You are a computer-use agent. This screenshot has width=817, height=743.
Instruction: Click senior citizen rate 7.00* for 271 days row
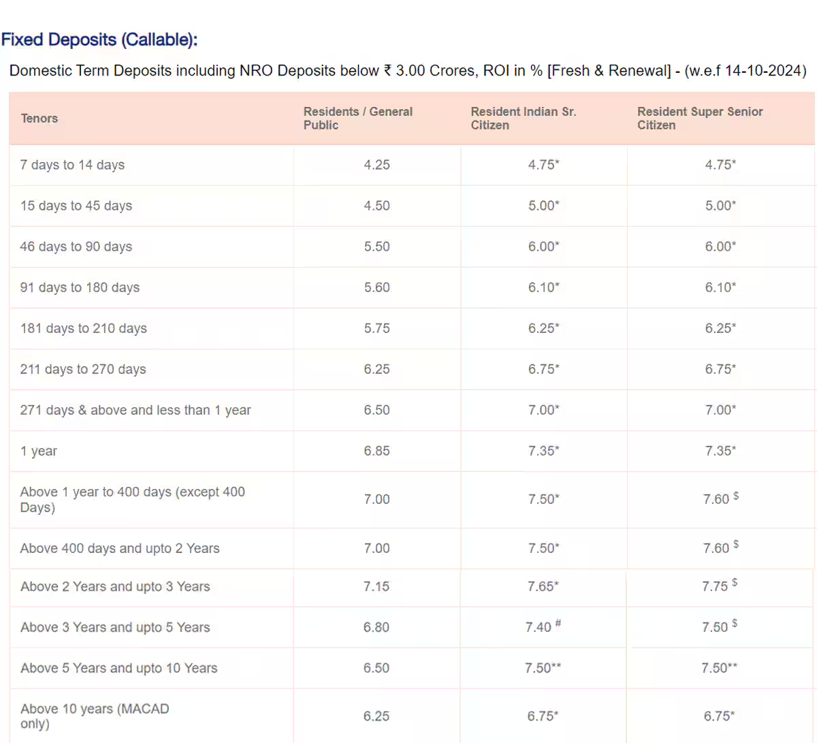(543, 410)
